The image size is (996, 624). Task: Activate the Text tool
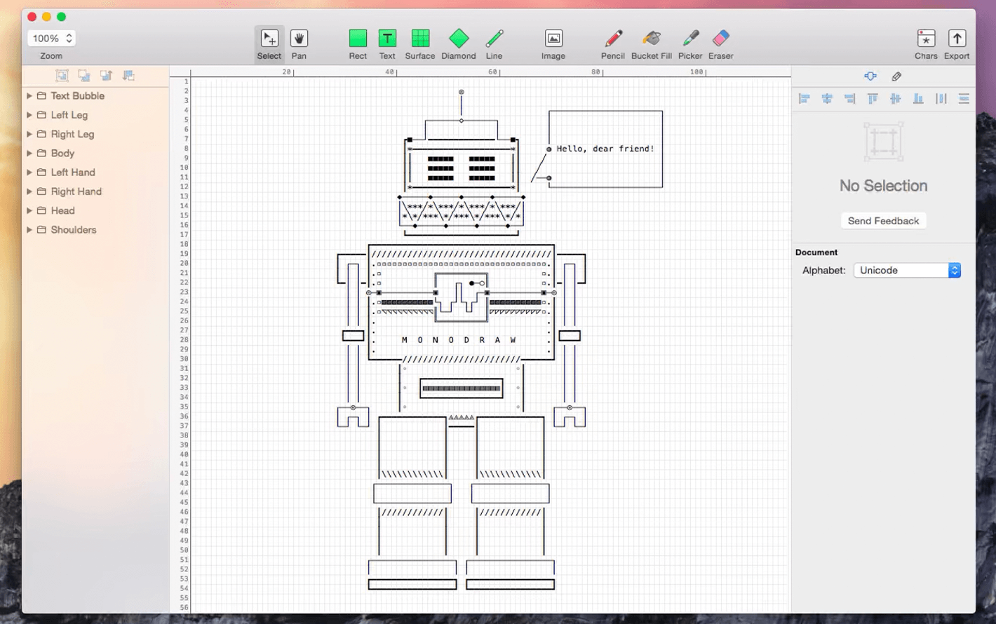pos(387,44)
